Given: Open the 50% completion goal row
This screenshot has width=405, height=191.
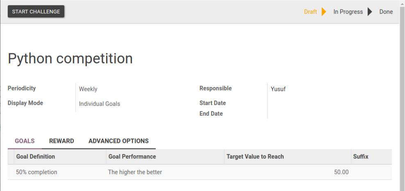Looking at the screenshot, I should click(x=36, y=172).
